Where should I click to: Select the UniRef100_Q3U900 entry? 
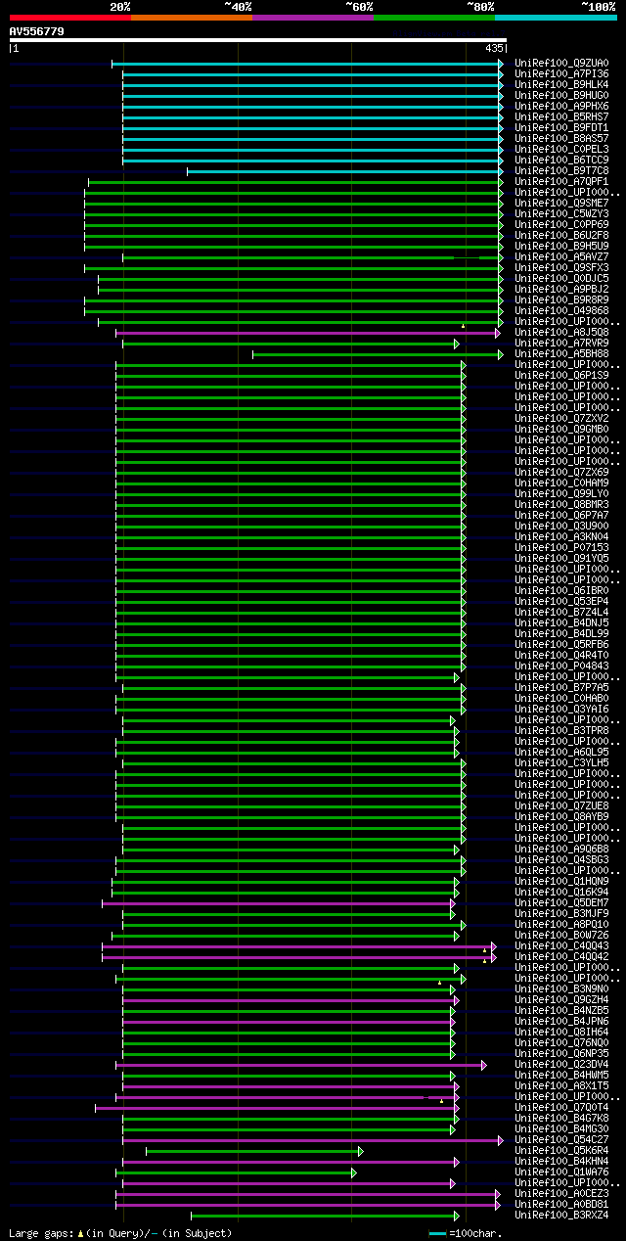[x=561, y=527]
